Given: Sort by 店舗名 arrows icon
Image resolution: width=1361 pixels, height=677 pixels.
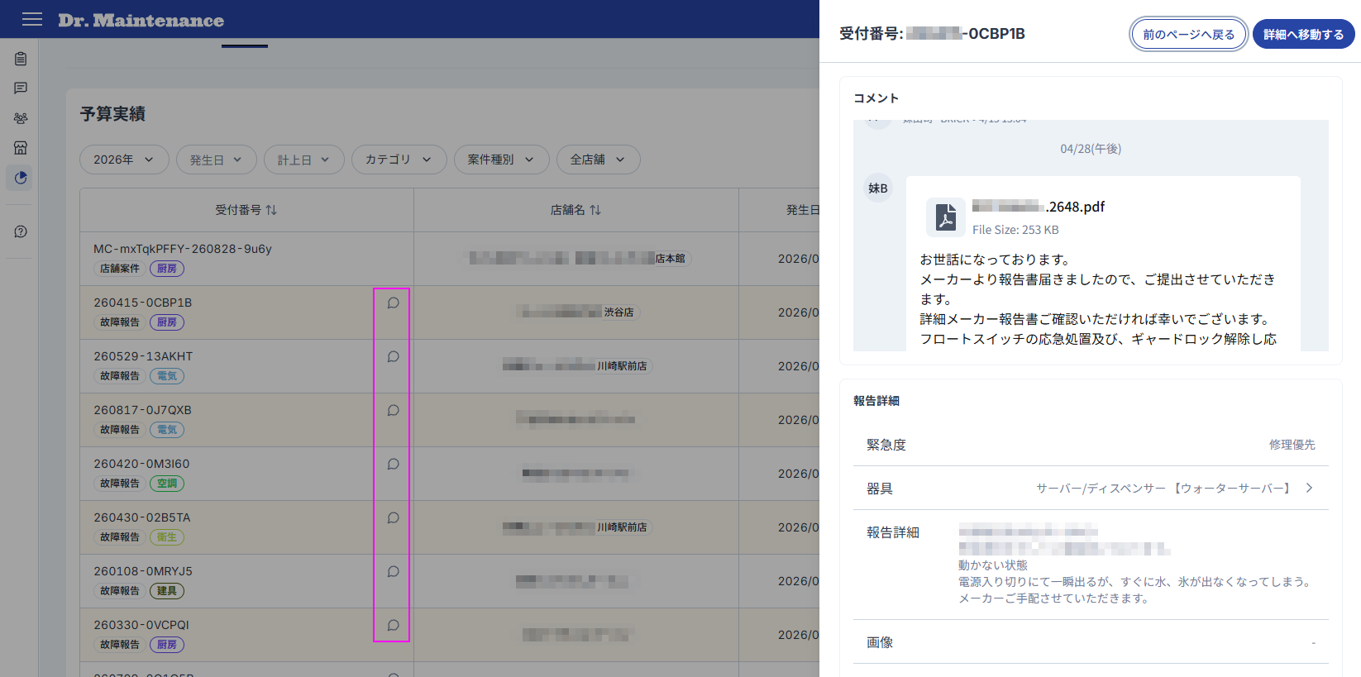Looking at the screenshot, I should pyautogui.click(x=595, y=210).
